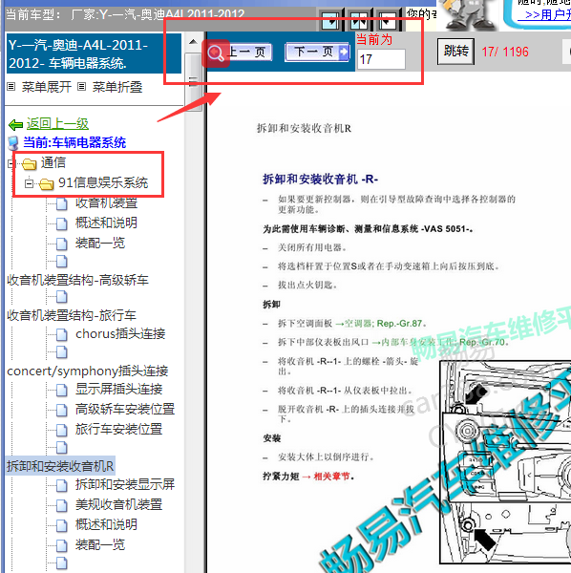Click the 17/ 1196 page counter
571x573 pixels.
tap(505, 52)
